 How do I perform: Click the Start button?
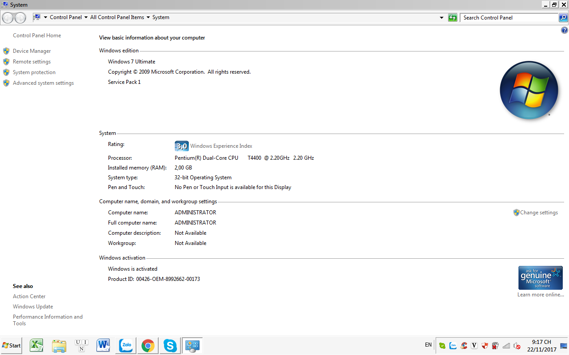point(12,345)
